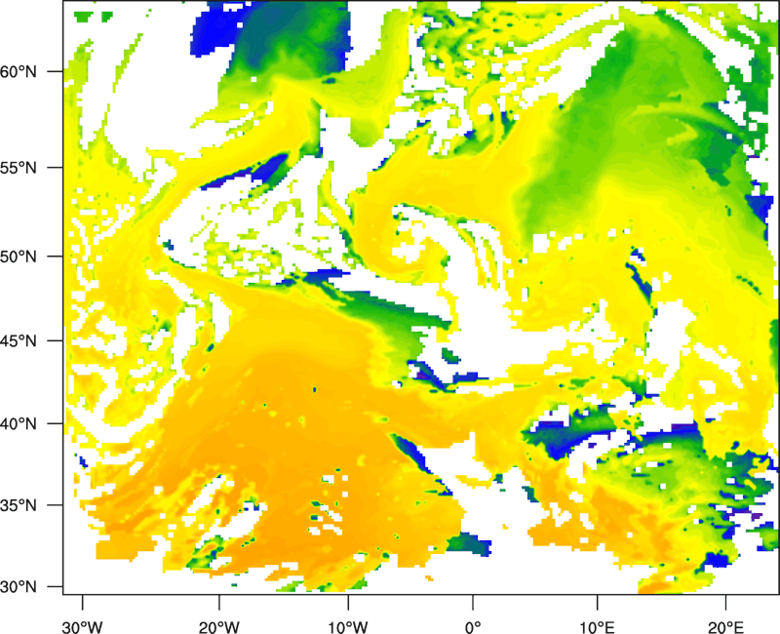Click the 45°N latitude label
Image resolution: width=780 pixels, height=634 pixels.
19,341
